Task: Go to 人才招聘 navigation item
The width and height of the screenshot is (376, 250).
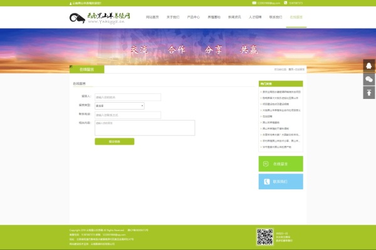Action: pos(255,17)
